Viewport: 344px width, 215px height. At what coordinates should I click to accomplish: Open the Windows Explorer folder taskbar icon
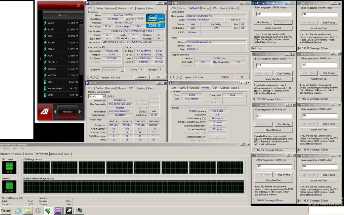click(28, 211)
